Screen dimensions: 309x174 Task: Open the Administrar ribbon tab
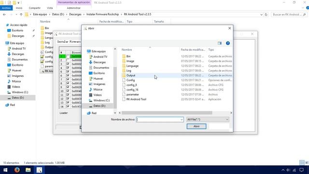coord(73,8)
